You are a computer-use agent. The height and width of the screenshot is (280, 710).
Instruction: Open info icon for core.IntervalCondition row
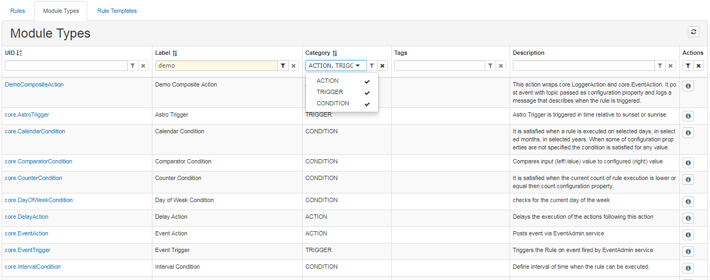pos(688,268)
